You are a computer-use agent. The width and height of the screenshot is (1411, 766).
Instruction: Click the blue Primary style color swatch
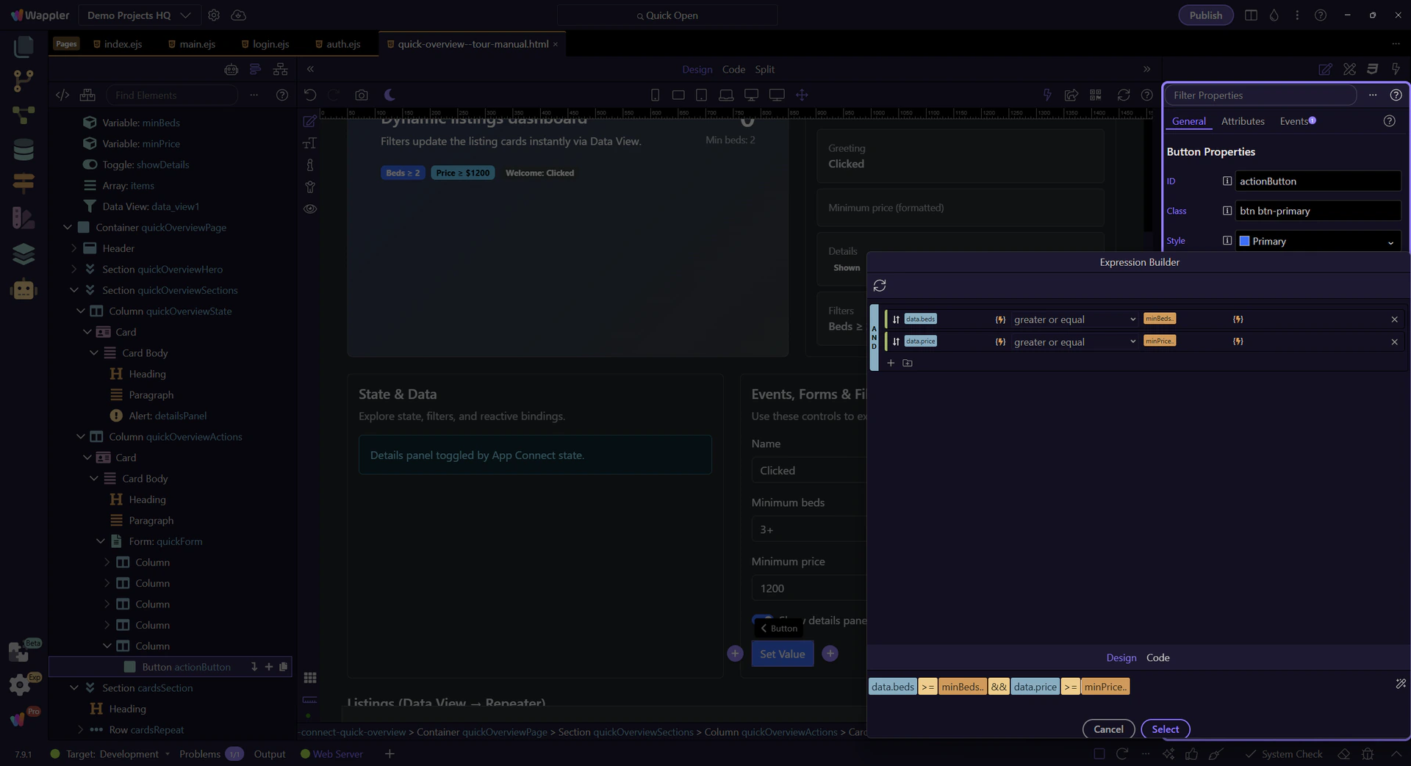1244,241
